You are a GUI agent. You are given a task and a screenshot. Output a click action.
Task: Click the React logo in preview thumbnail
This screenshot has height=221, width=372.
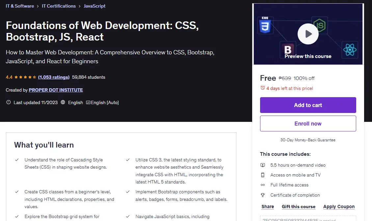(x=350, y=50)
